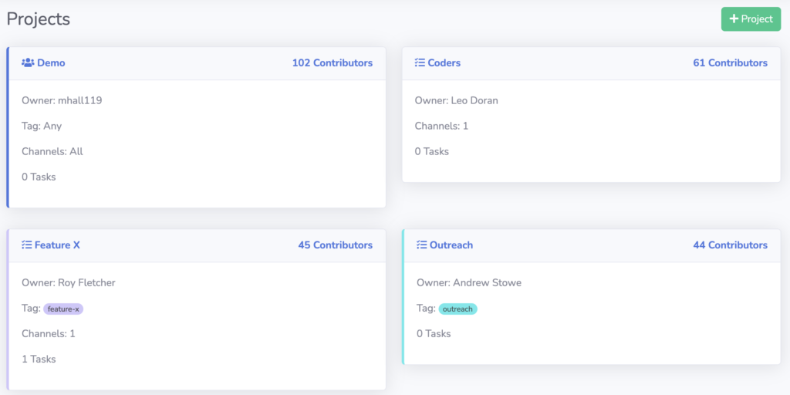Click the teal outreach tag badge
790x395 pixels.
click(457, 309)
